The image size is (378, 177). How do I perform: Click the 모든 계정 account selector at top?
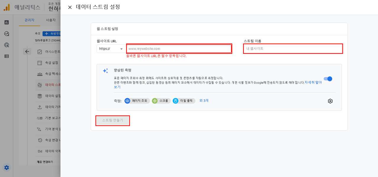[x=54, y=4]
